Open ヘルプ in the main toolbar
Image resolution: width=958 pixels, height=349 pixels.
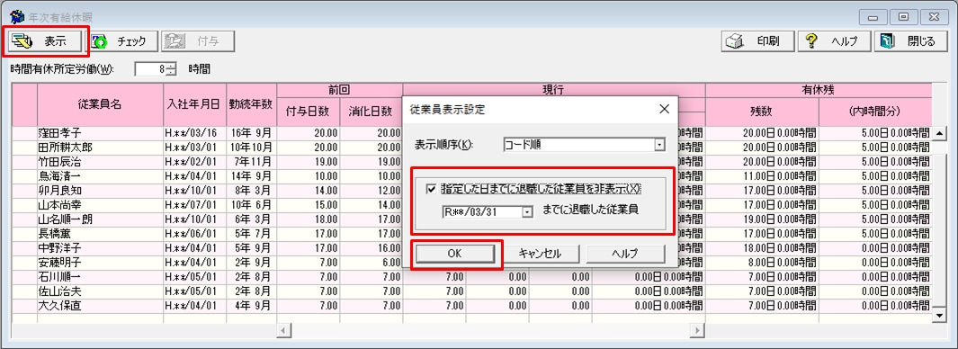835,41
